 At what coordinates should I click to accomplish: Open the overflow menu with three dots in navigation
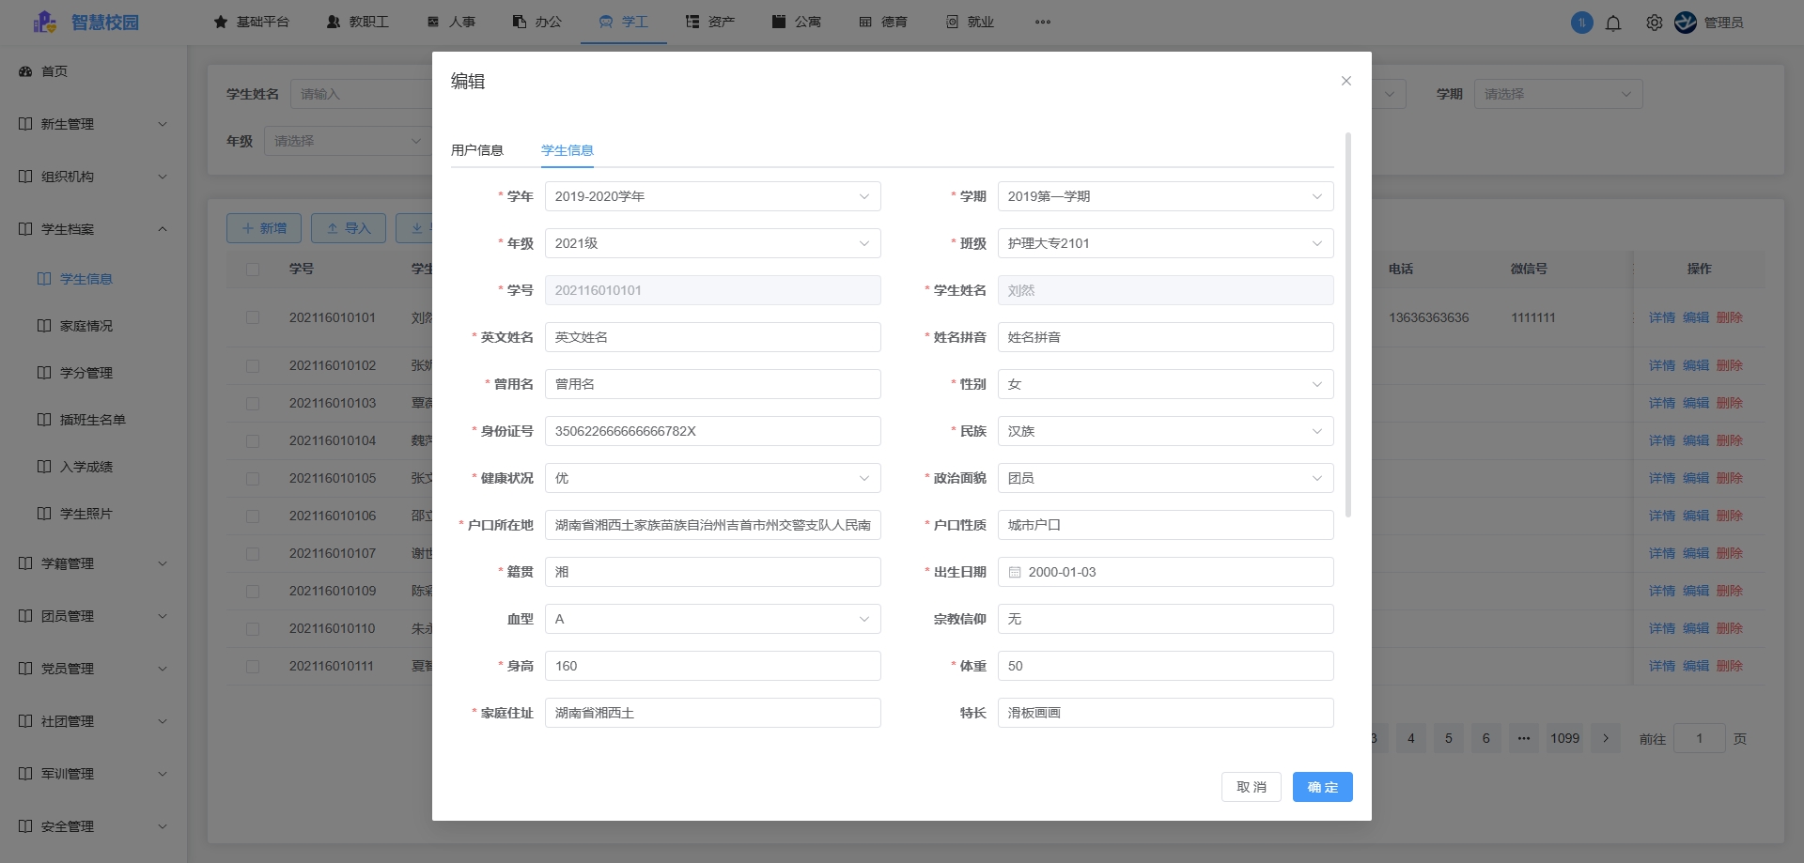point(1043,22)
